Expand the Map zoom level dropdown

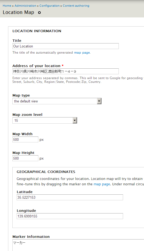click(x=45, y=120)
